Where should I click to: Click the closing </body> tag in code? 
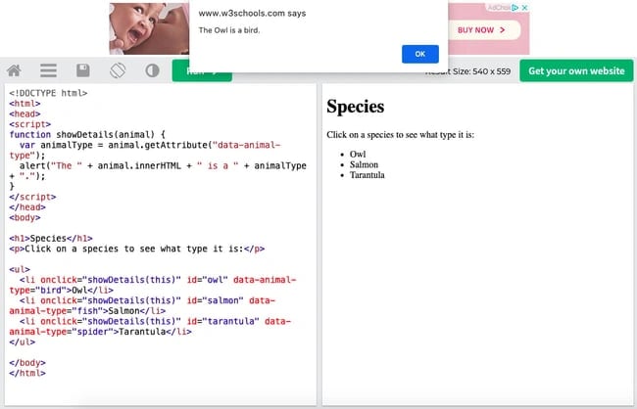[x=27, y=363]
